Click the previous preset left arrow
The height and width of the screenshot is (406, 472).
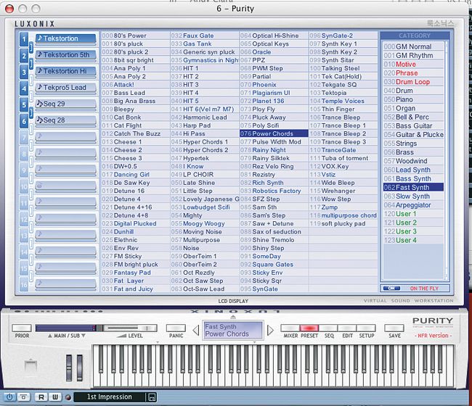point(196,331)
